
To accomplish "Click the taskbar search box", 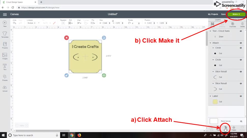I will 33,135.
